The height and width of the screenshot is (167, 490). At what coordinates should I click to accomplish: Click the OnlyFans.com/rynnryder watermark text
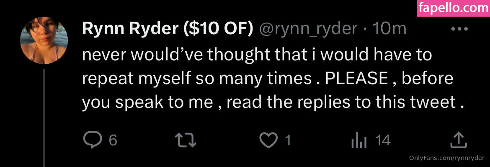click(x=446, y=158)
